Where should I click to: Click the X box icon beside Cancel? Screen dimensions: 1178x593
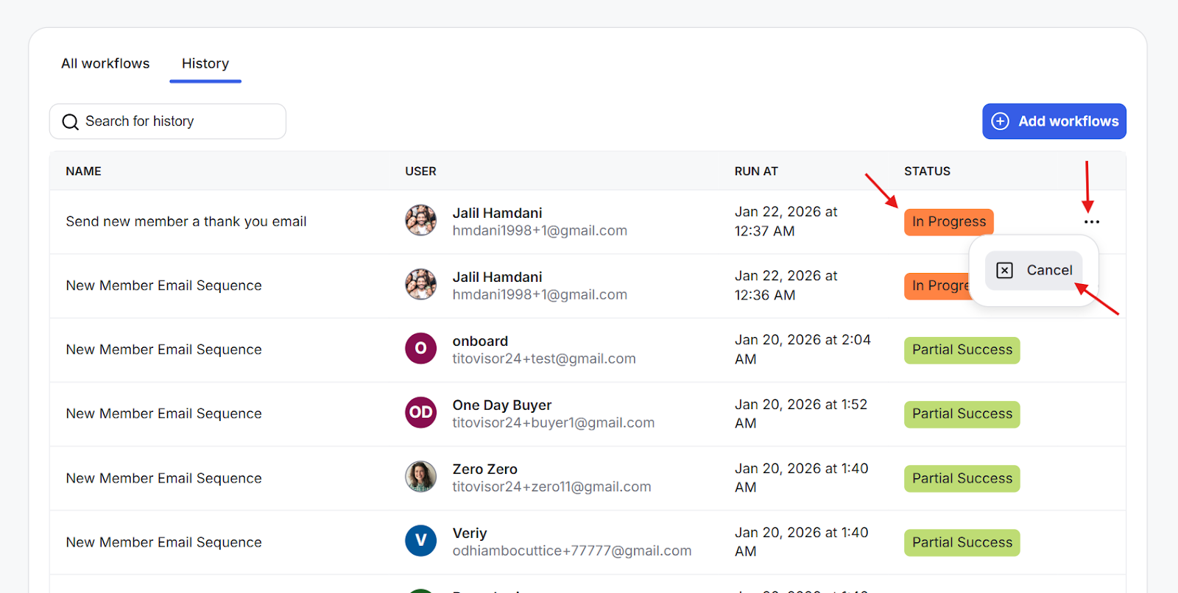[1005, 270]
